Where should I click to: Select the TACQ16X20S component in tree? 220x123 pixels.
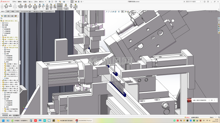click(x=11, y=72)
